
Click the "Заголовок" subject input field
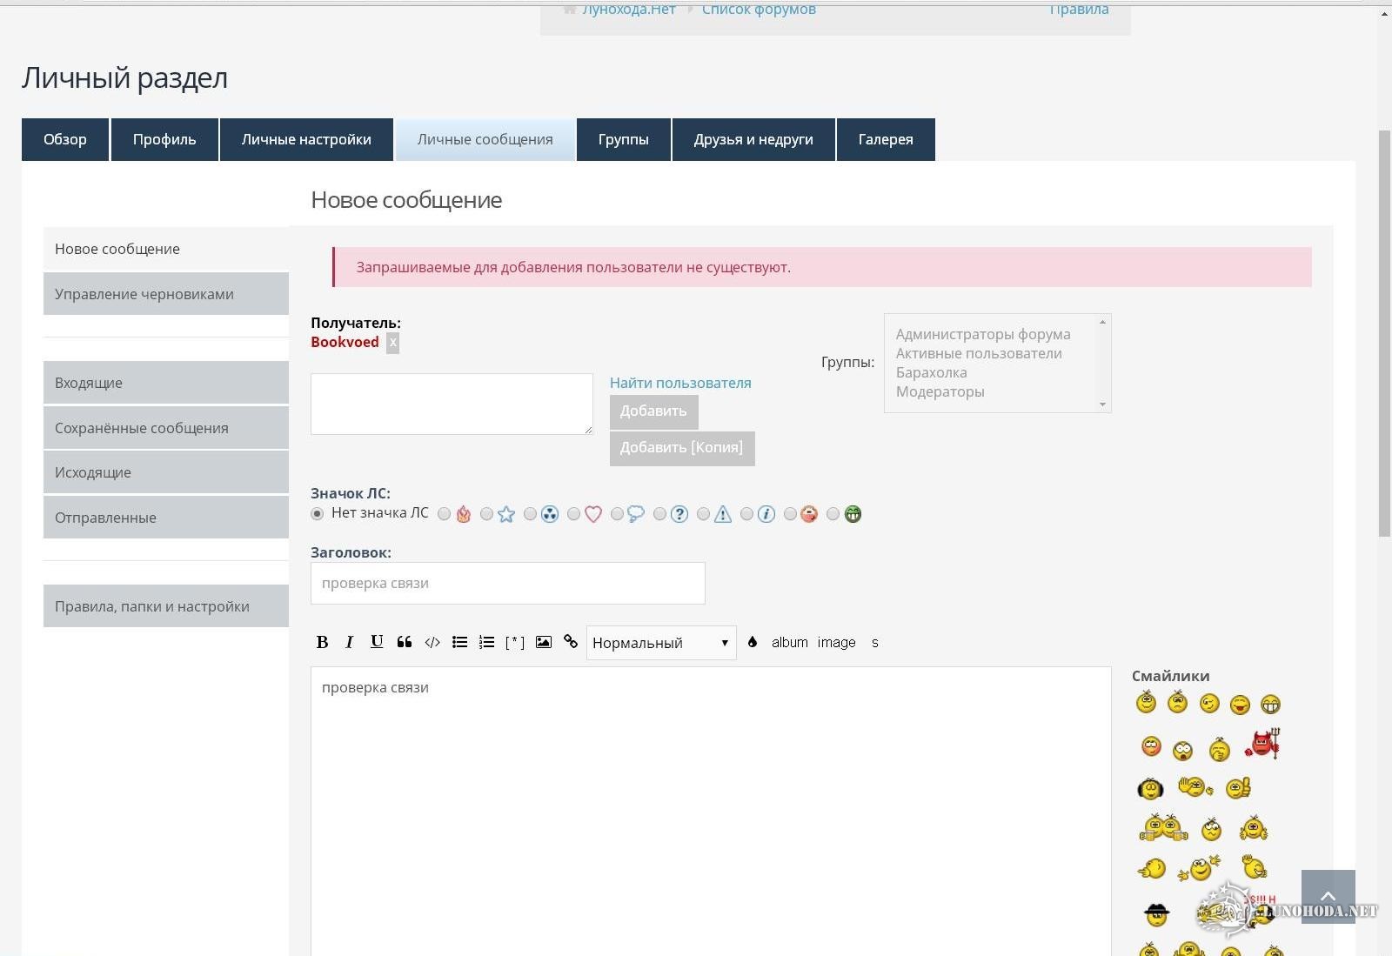tap(507, 583)
